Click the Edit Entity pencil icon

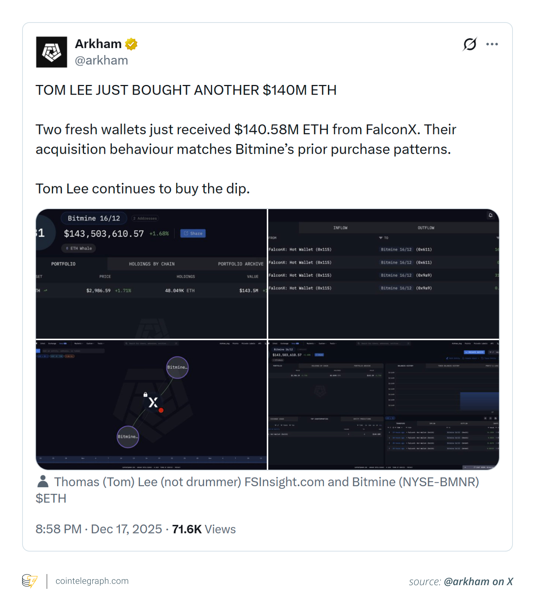click(447, 358)
